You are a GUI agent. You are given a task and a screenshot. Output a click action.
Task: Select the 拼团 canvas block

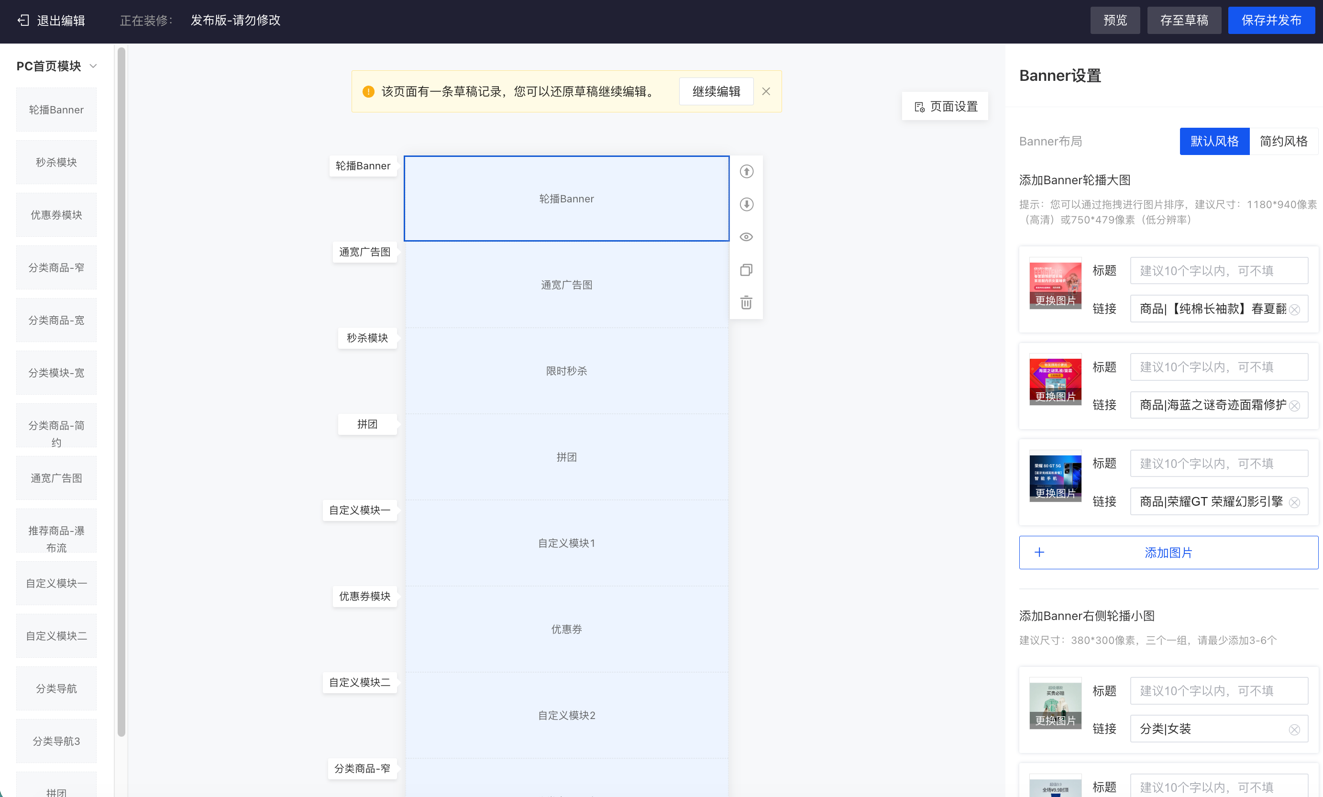566,457
